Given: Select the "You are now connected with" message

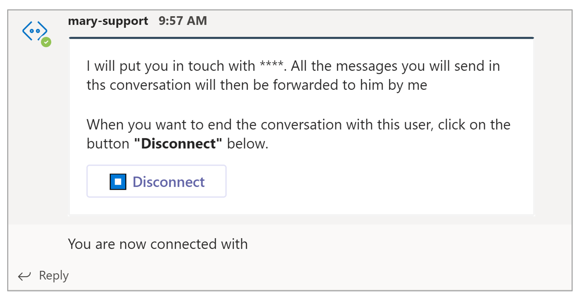Looking at the screenshot, I should [158, 244].
